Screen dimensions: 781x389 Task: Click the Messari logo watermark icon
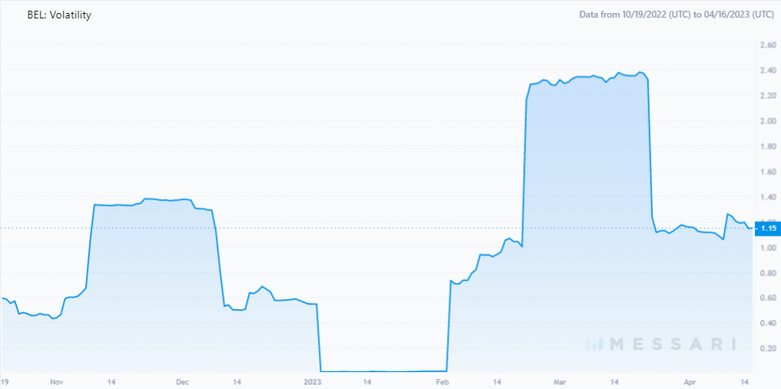tap(594, 343)
